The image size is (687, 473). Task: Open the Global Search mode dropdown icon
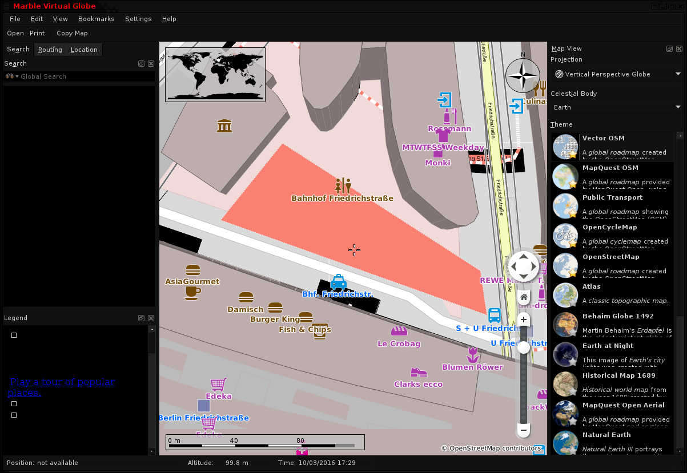[x=12, y=76]
